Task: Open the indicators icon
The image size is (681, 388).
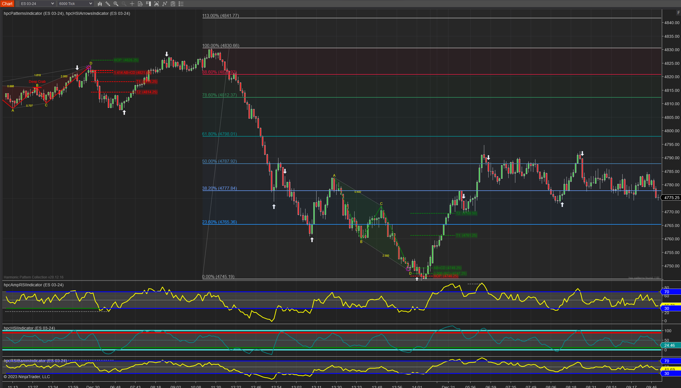Action: (x=165, y=4)
